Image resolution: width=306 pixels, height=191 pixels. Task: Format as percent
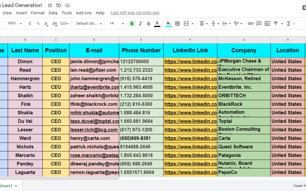(38, 23)
